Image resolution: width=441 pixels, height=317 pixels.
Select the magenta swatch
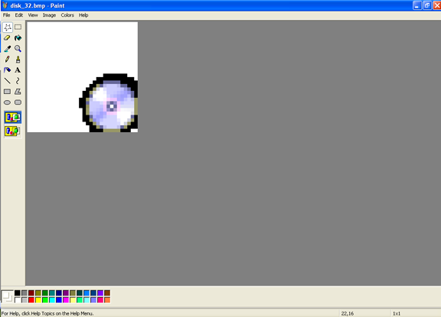click(66, 300)
